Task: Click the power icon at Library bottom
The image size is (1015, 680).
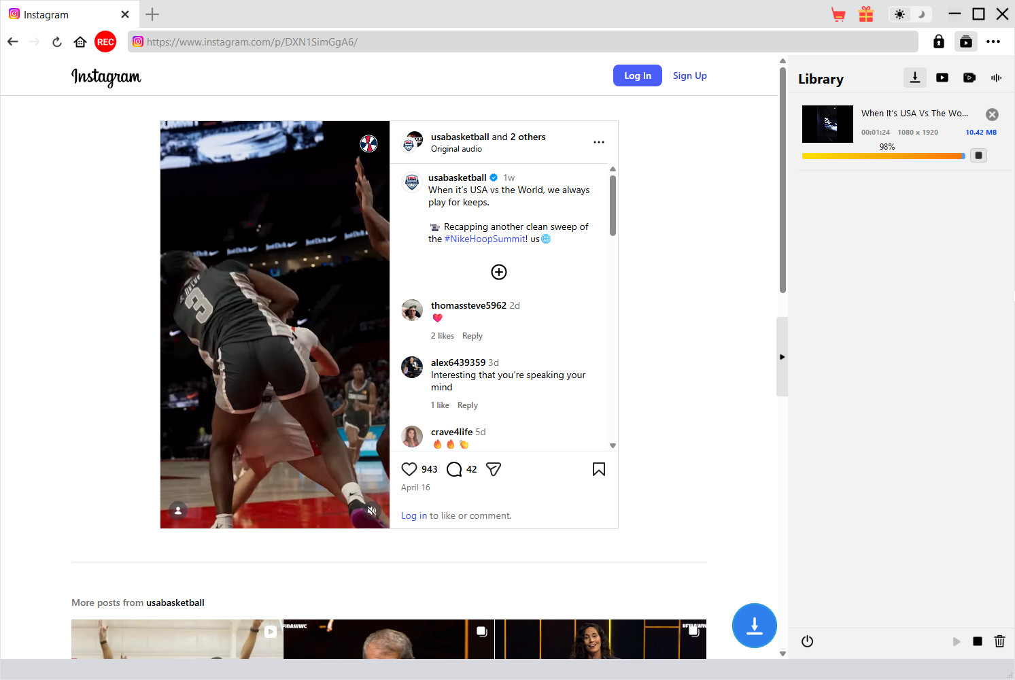Action: 807,641
